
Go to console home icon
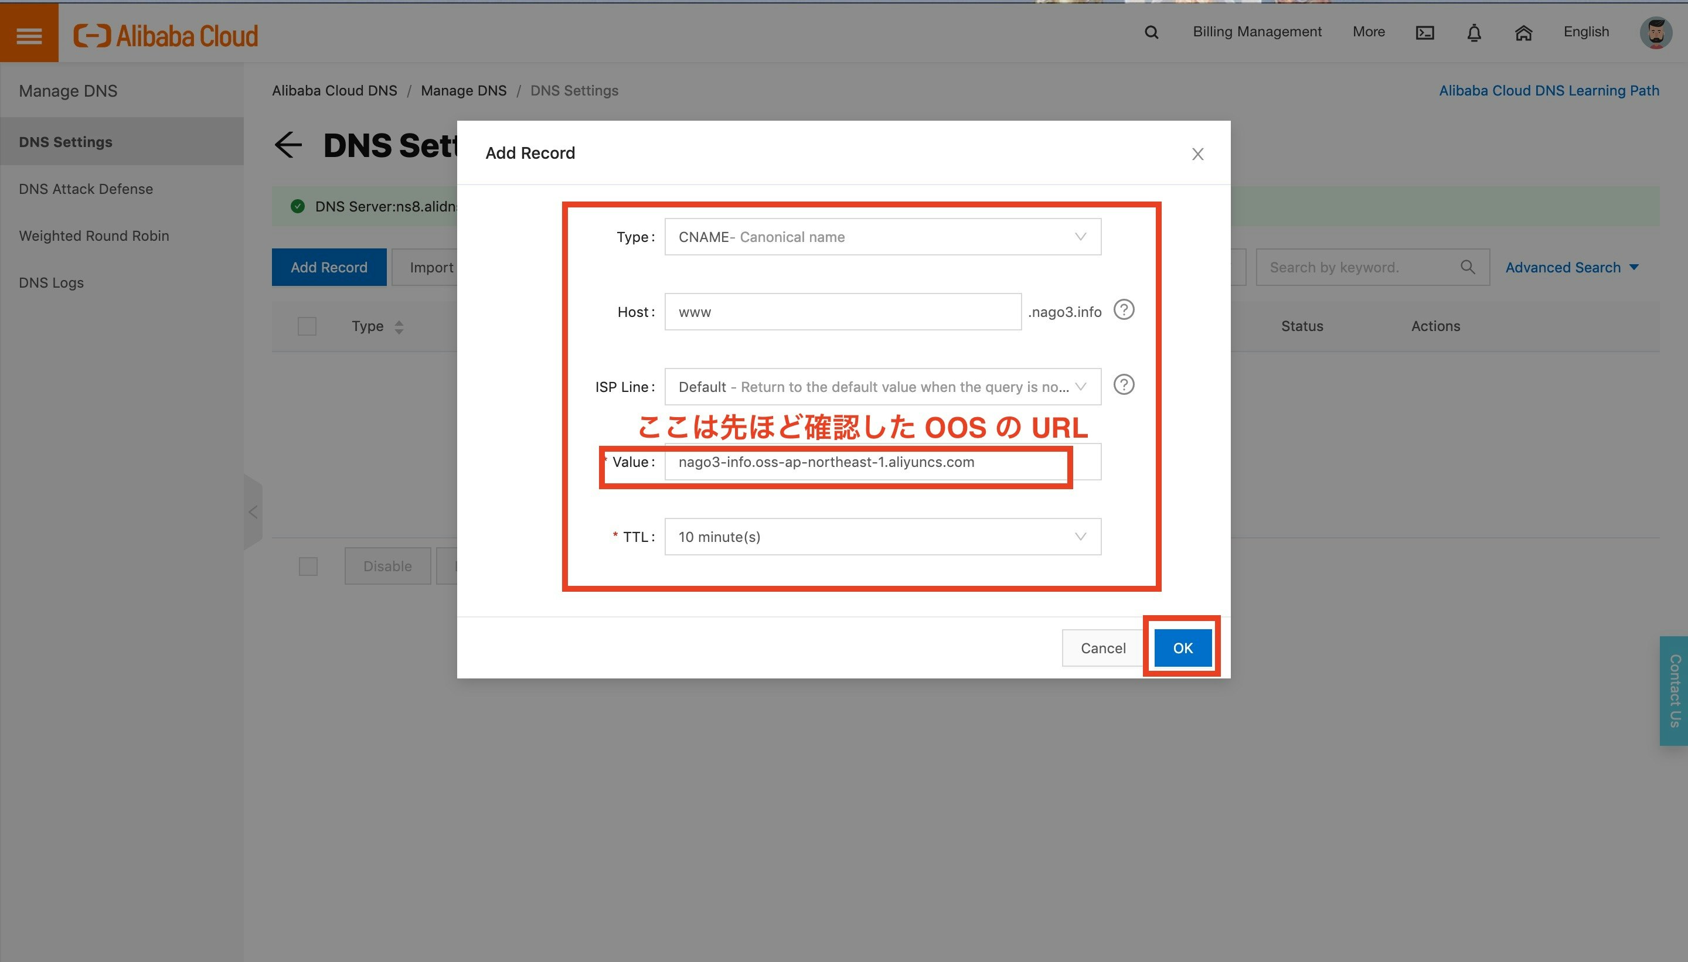point(1523,32)
